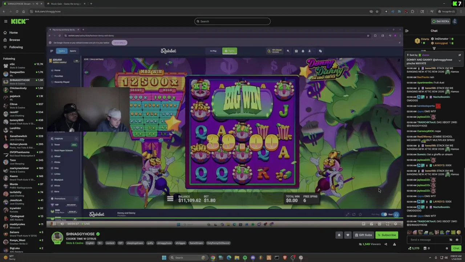Viewport: 465px width, 262px height.
Task: Open xQc channel from following list
Action: 23,65
